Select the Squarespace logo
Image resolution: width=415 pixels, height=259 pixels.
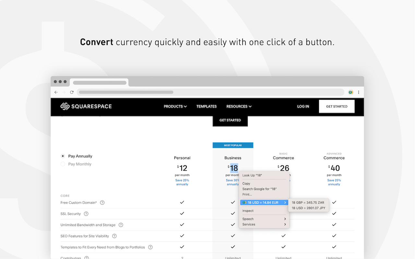[86, 106]
